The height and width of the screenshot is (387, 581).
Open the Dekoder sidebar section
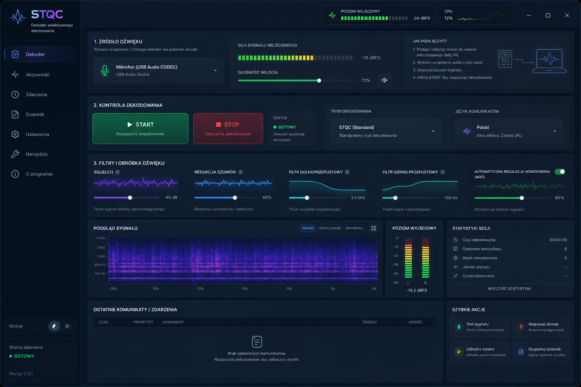pyautogui.click(x=40, y=54)
